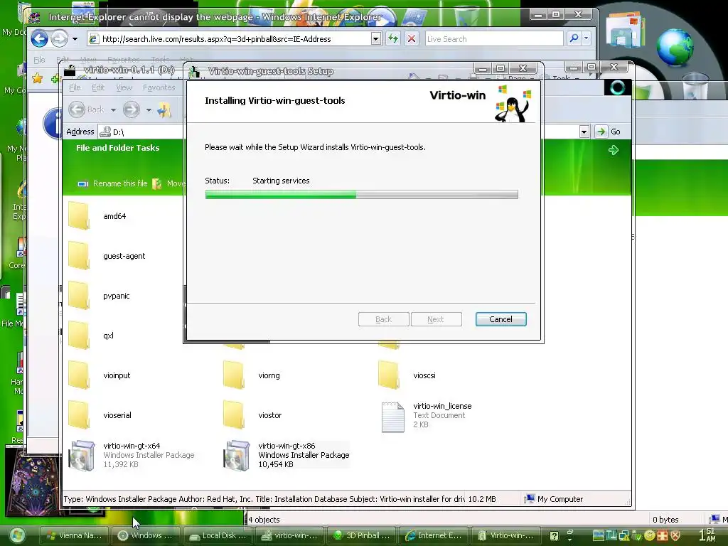The width and height of the screenshot is (728, 546).
Task: Select virtio-win-gt-x86 installer package
Action: tap(287, 455)
